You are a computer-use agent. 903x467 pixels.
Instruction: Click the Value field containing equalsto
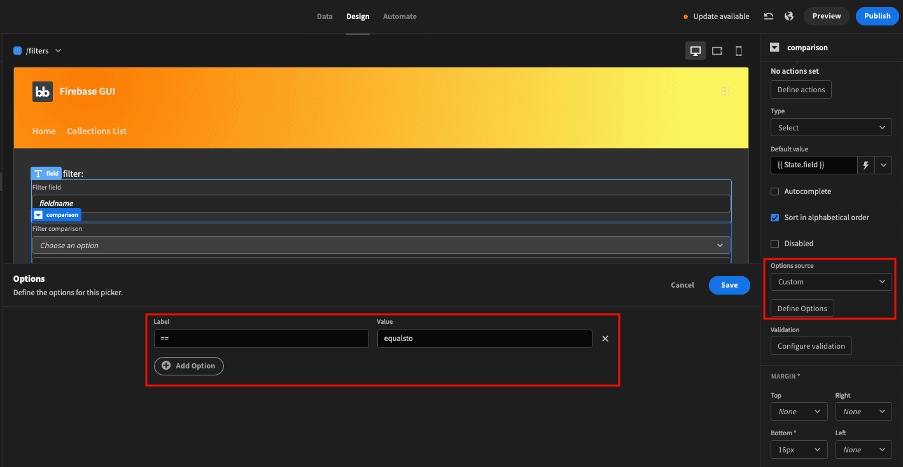click(x=484, y=338)
